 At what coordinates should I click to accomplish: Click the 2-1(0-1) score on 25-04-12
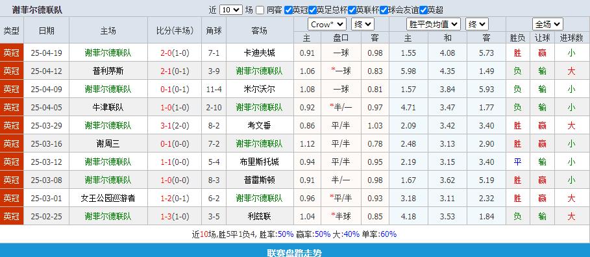[x=175, y=71]
